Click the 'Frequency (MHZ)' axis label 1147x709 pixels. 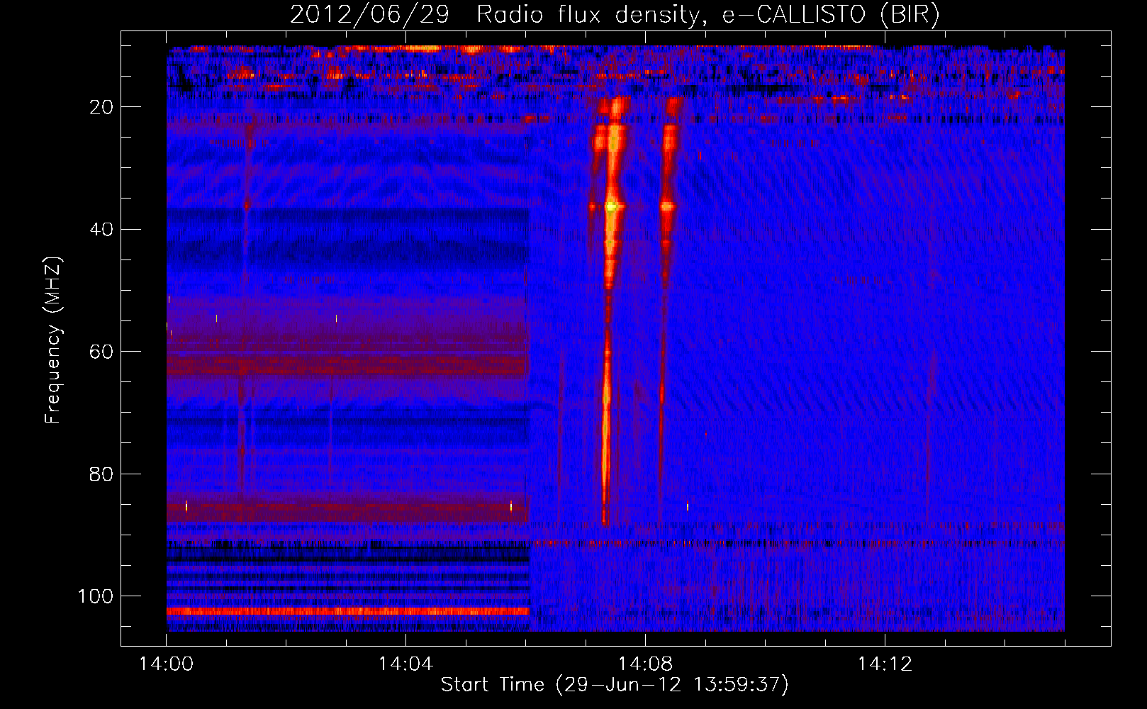coord(53,340)
